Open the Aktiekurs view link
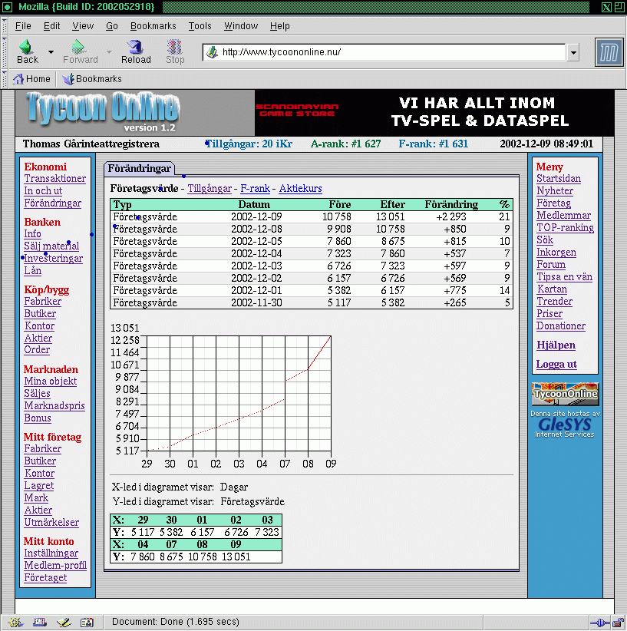 (x=301, y=188)
